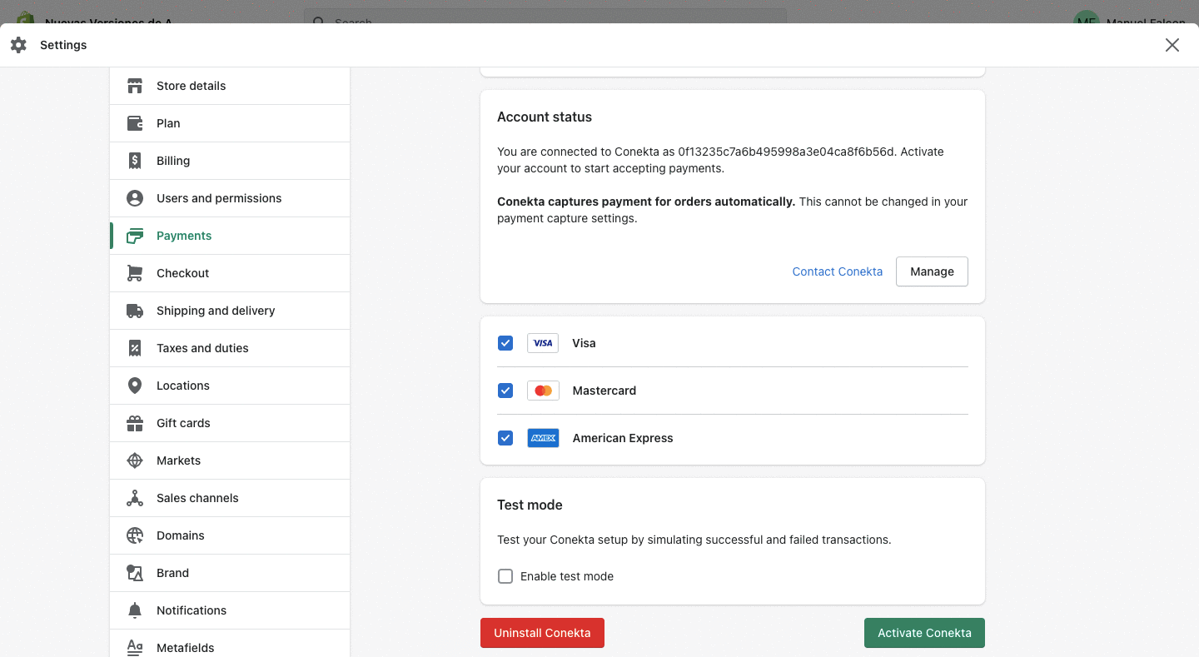Uncheck the Visa checkbox
The height and width of the screenshot is (657, 1199).
pos(505,343)
